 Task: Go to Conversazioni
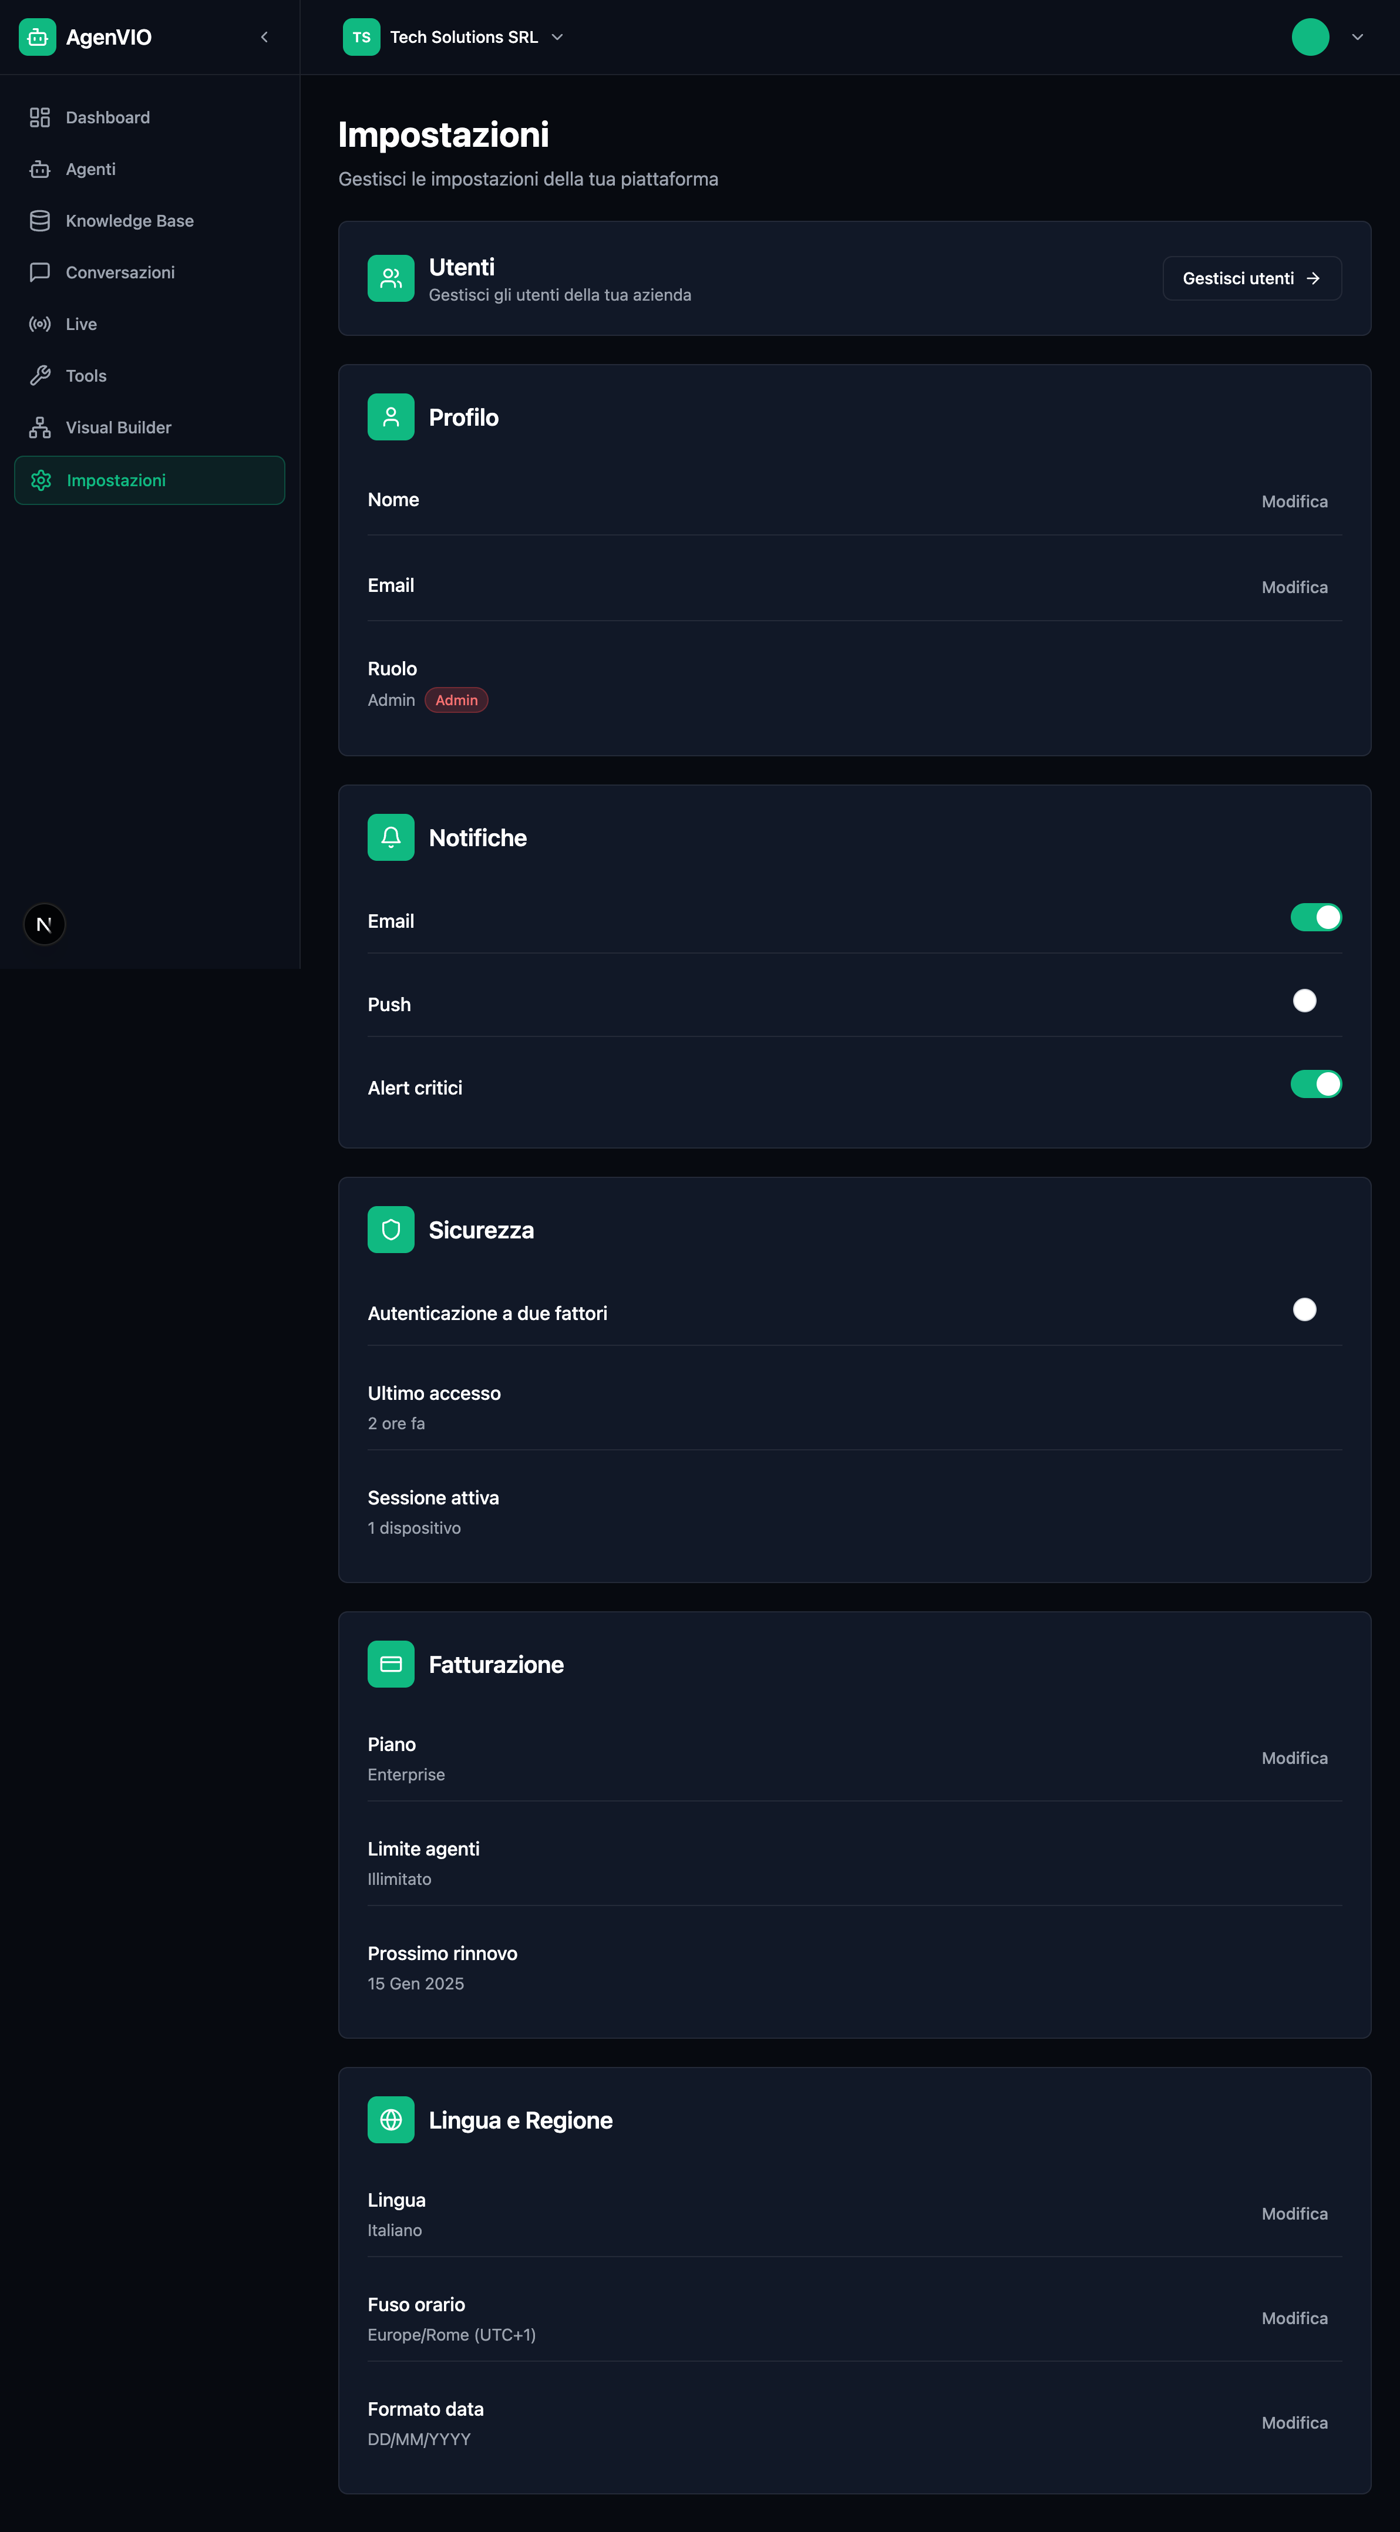point(120,272)
